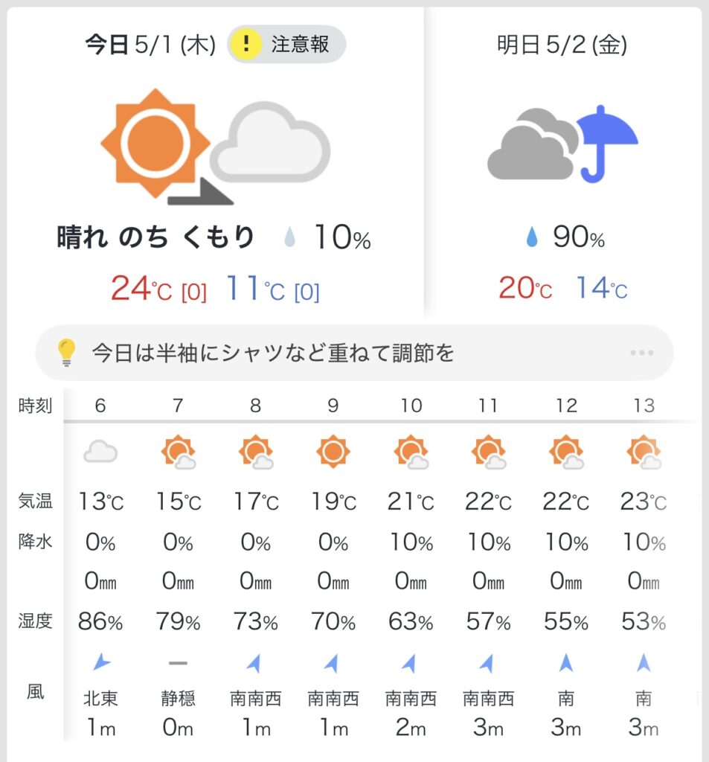Click the calm wind dash at 7時
The width and height of the screenshot is (709, 762).
tap(178, 663)
